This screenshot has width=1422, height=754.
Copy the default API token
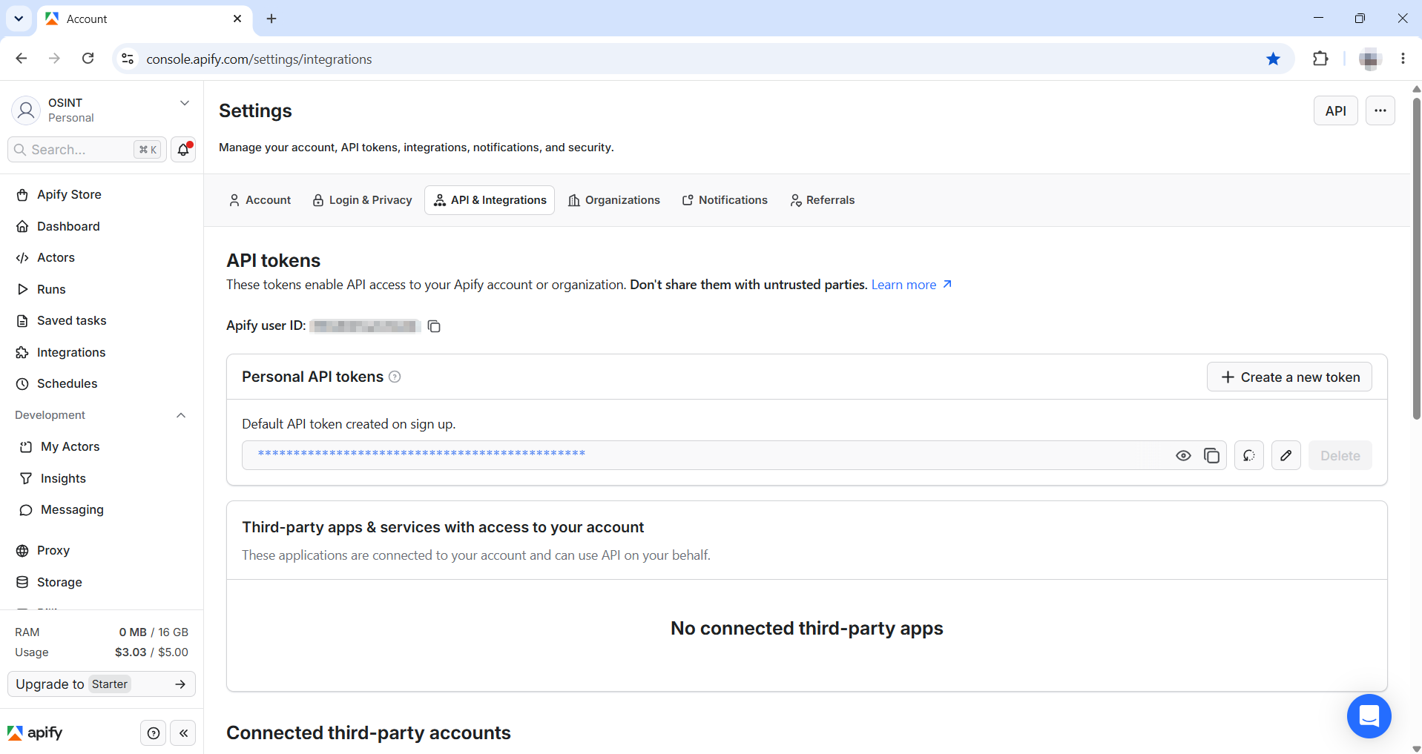[x=1211, y=455]
